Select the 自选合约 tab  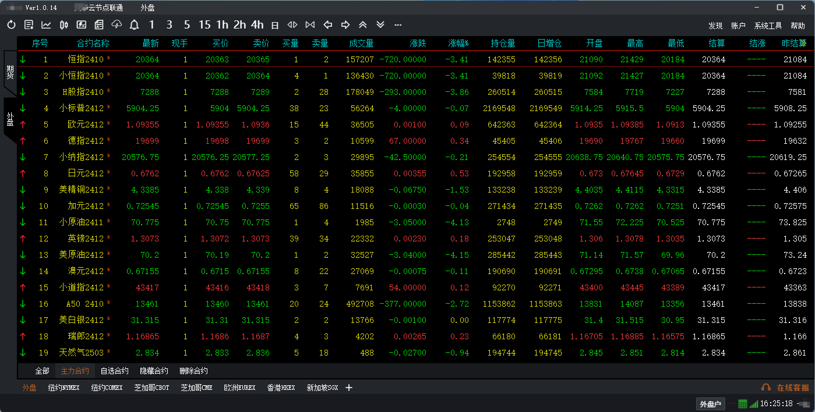tap(114, 371)
